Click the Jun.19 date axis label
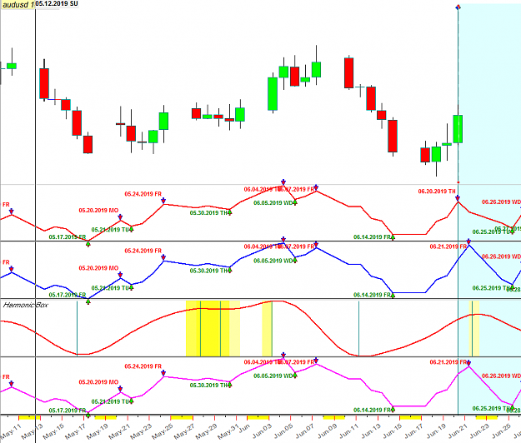The image size is (521, 443). (436, 431)
